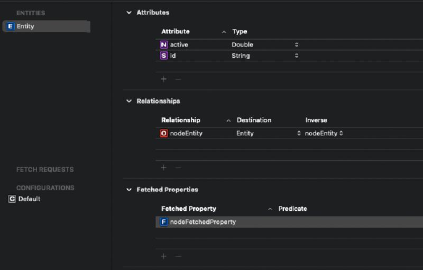Viewport: 423px width, 270px height.
Task: Open the String type dropdown for id
Action: (x=297, y=55)
